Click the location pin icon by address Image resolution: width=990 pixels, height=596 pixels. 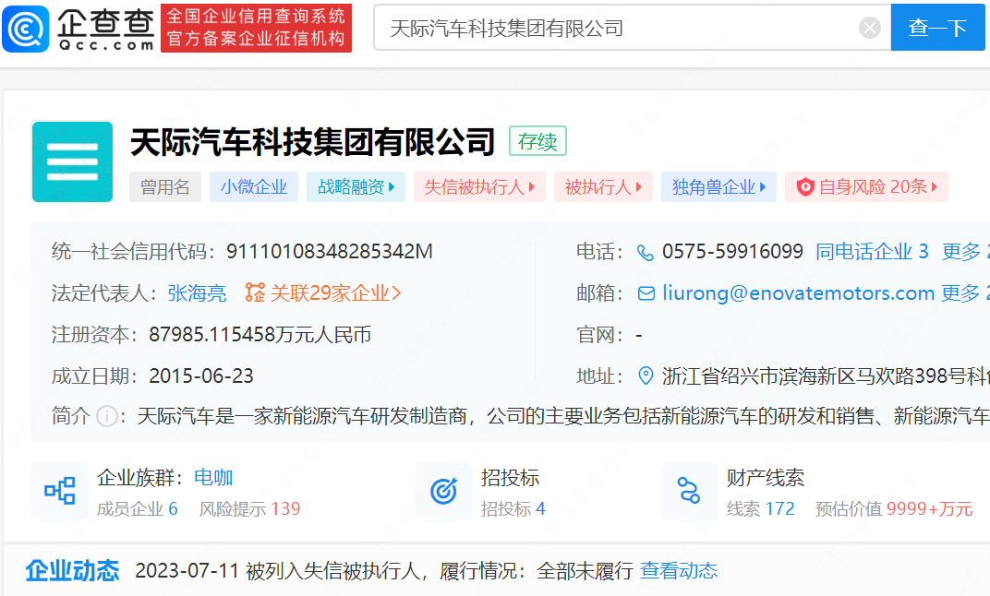coord(646,375)
